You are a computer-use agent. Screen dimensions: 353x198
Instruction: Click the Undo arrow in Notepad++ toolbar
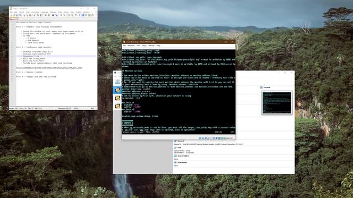tap(45, 15)
